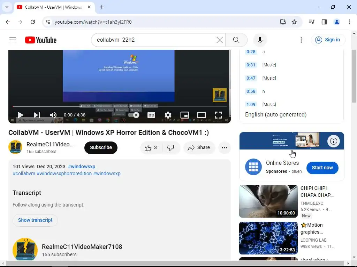Close the CollabVM tab
This screenshot has height=267, width=357.
[x=89, y=7]
